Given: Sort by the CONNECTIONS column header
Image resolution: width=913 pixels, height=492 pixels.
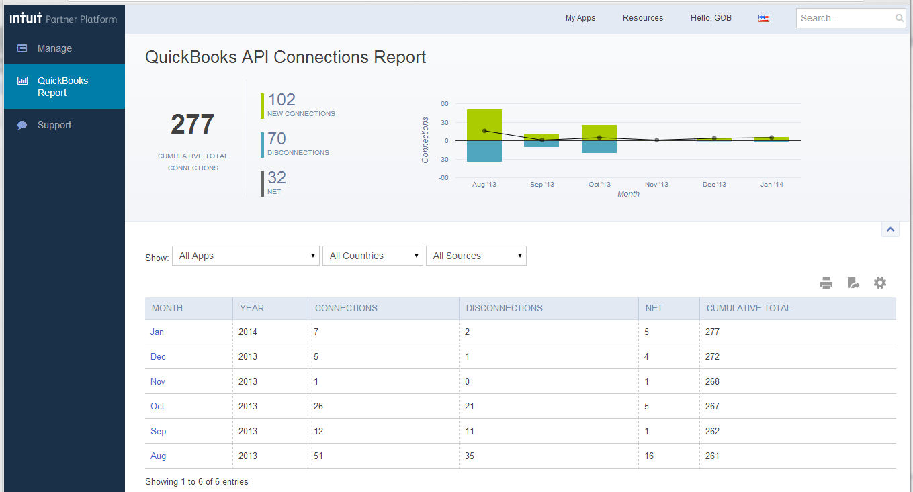Looking at the screenshot, I should tap(384, 308).
